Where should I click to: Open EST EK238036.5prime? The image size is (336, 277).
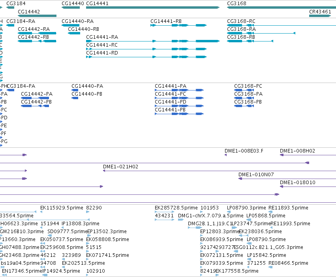[260, 232]
